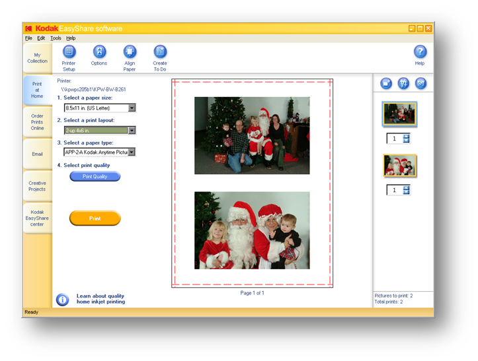This screenshot has width=478, height=361.
Task: Expand the paper size dropdown
Action: 132,108
